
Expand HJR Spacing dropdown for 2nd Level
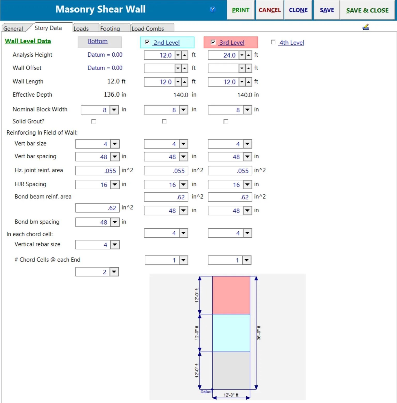[183, 184]
